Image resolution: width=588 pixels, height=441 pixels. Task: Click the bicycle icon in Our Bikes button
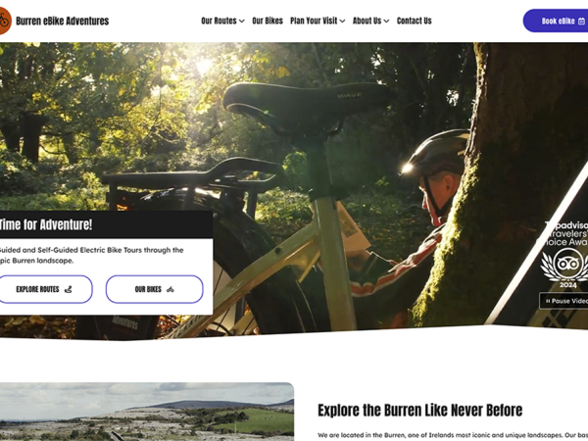click(171, 289)
